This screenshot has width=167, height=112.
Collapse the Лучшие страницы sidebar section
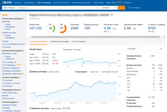click(x=11, y=78)
